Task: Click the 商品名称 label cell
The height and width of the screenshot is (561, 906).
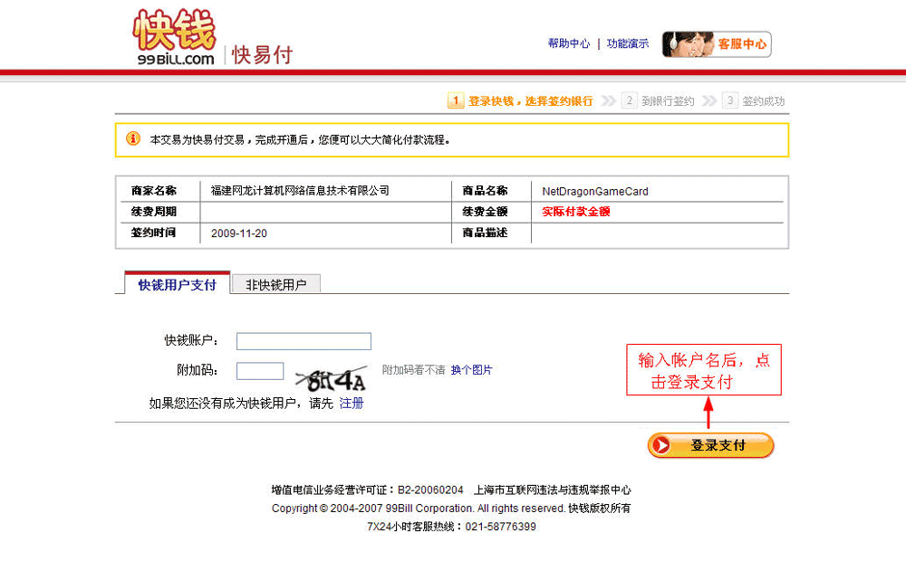Action: (485, 190)
